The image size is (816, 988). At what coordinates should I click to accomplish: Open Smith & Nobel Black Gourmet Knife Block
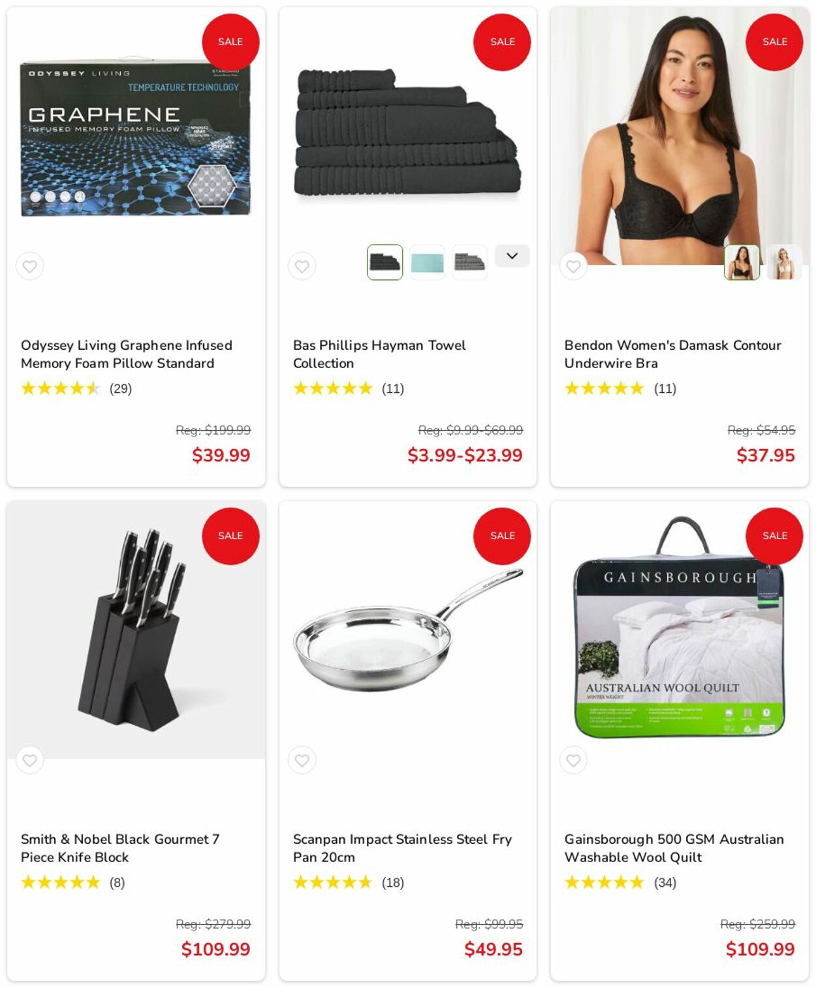[x=120, y=848]
